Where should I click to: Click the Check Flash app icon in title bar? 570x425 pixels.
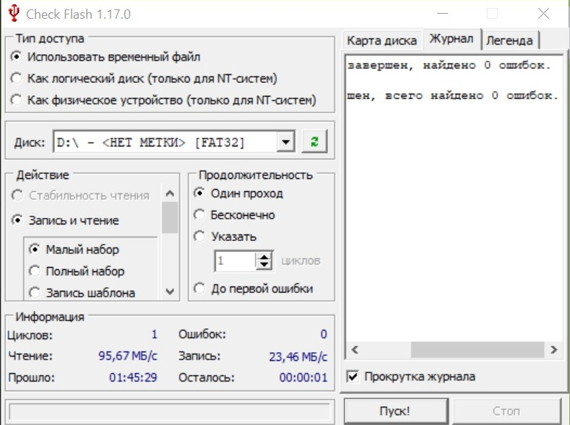tap(14, 13)
